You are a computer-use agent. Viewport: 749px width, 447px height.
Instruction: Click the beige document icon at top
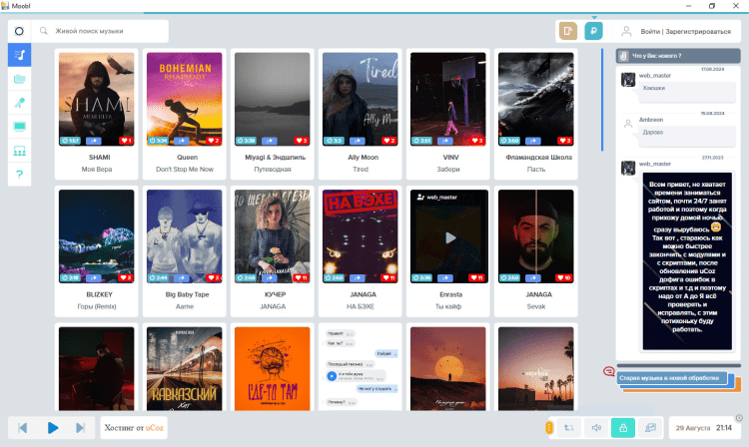568,32
